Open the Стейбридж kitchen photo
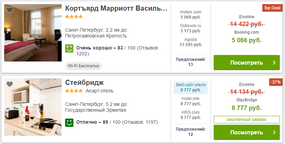Viewport: 285px width, 144px height. click(33, 107)
